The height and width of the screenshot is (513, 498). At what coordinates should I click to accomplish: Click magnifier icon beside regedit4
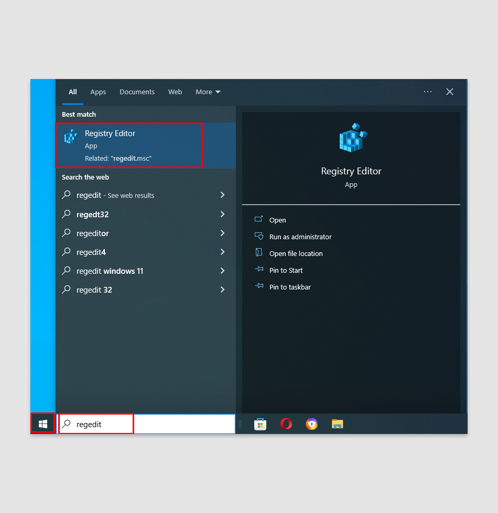point(67,252)
